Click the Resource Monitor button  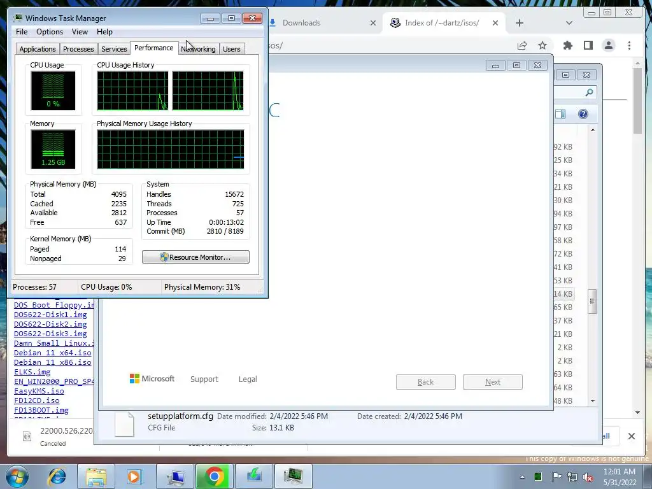pyautogui.click(x=195, y=257)
